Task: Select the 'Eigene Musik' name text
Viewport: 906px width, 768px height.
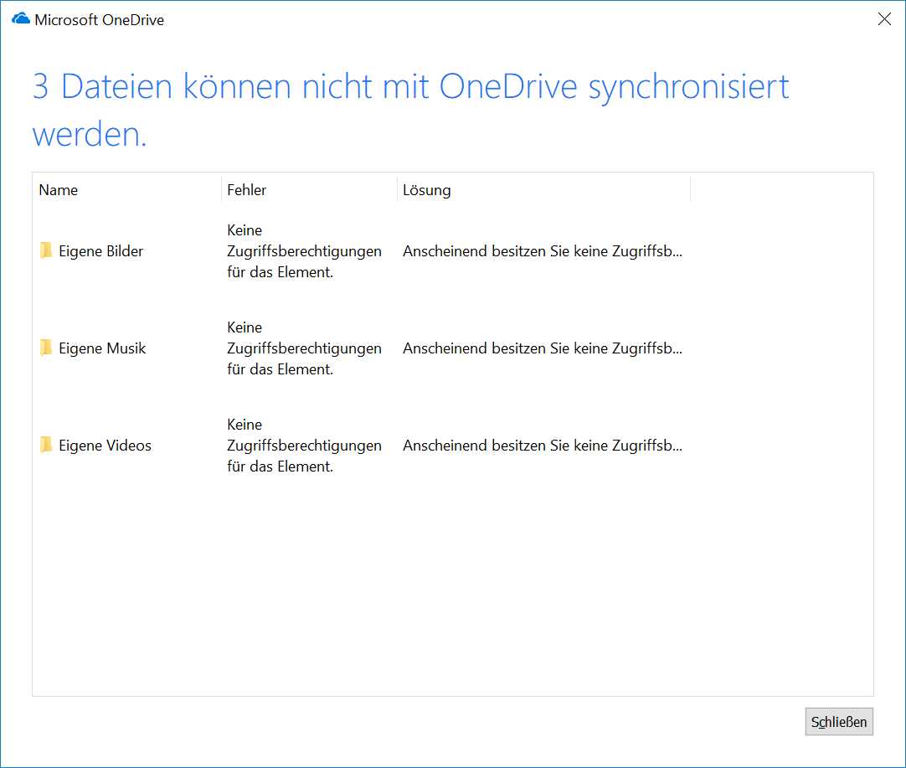Action: tap(102, 348)
